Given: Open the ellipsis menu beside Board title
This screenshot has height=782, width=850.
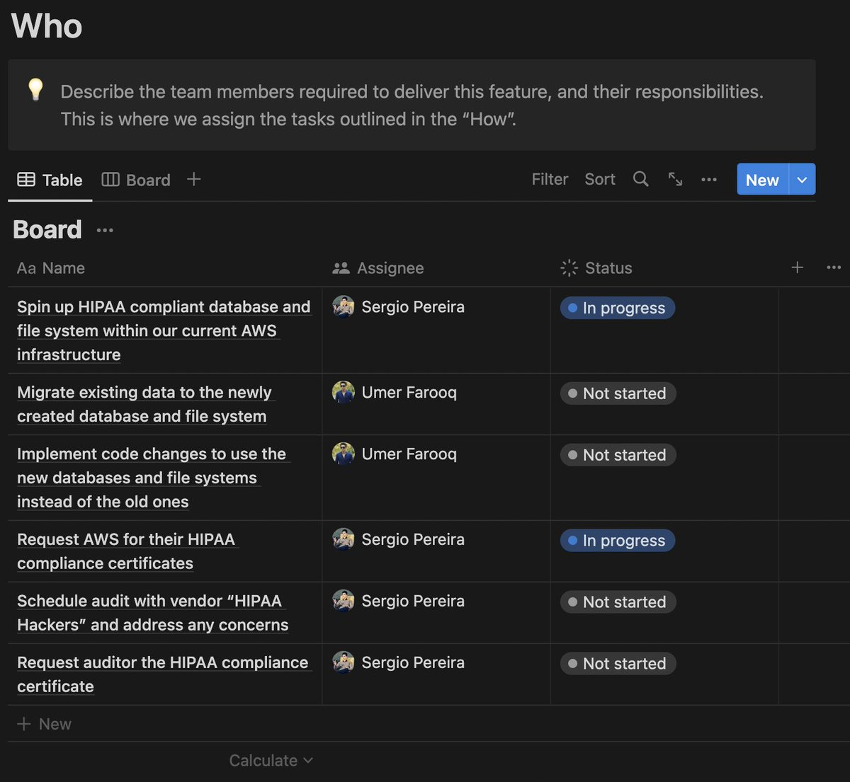Looking at the screenshot, I should [105, 230].
